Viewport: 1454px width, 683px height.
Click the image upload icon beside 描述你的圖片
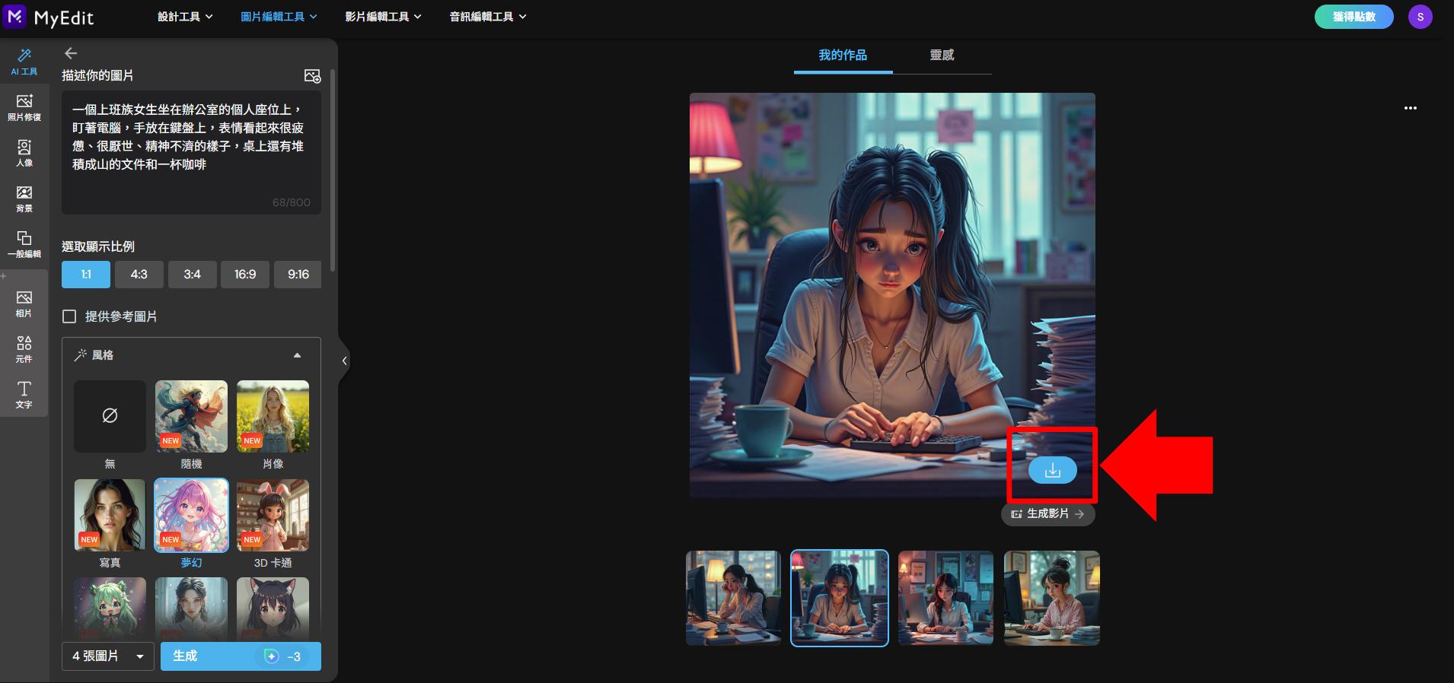(312, 76)
